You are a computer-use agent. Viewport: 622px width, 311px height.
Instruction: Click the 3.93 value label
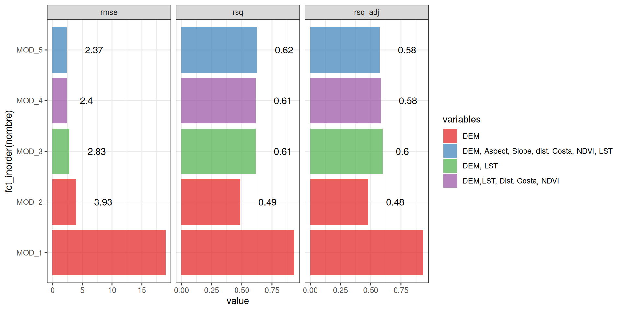coord(103,202)
